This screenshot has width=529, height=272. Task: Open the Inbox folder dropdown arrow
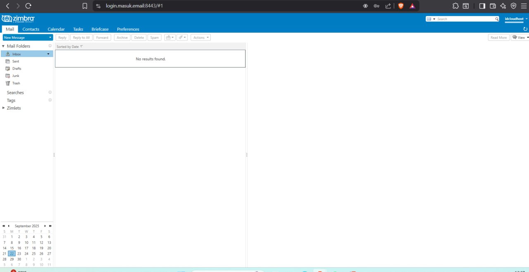pyautogui.click(x=48, y=54)
